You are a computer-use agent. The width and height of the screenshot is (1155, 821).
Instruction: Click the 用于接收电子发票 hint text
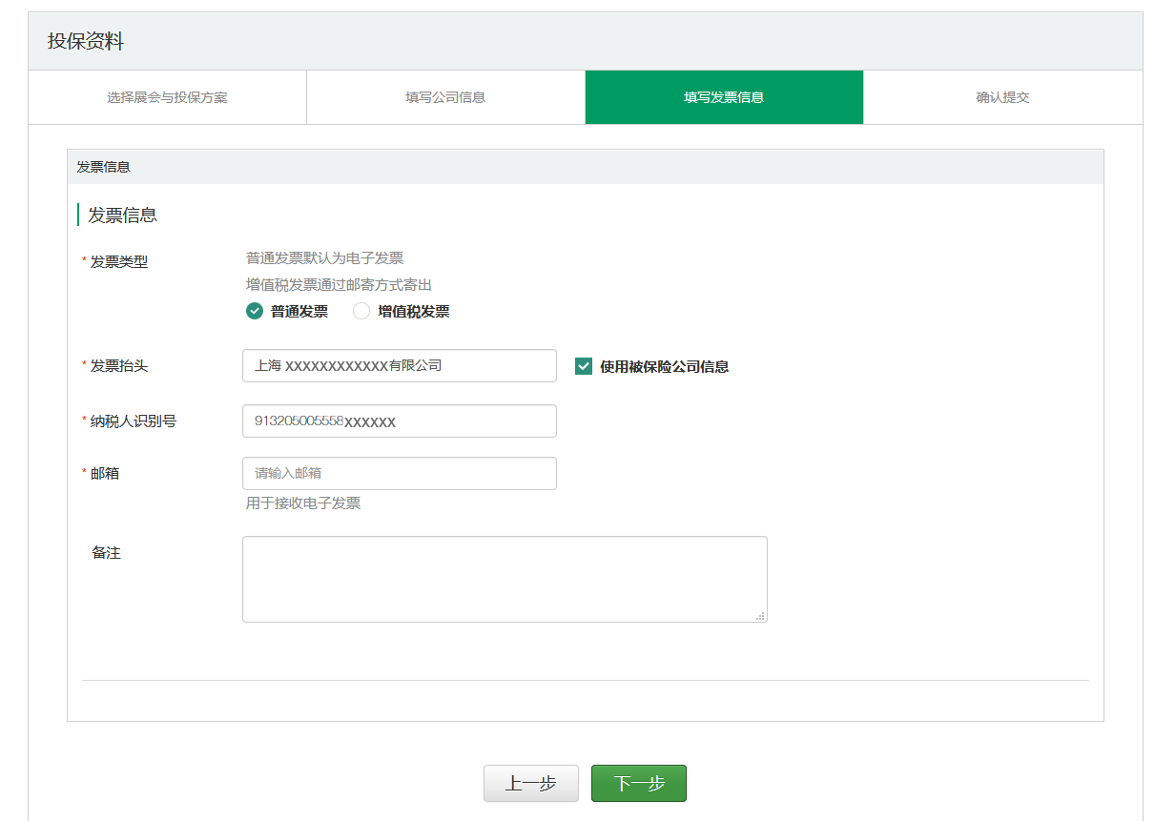303,503
